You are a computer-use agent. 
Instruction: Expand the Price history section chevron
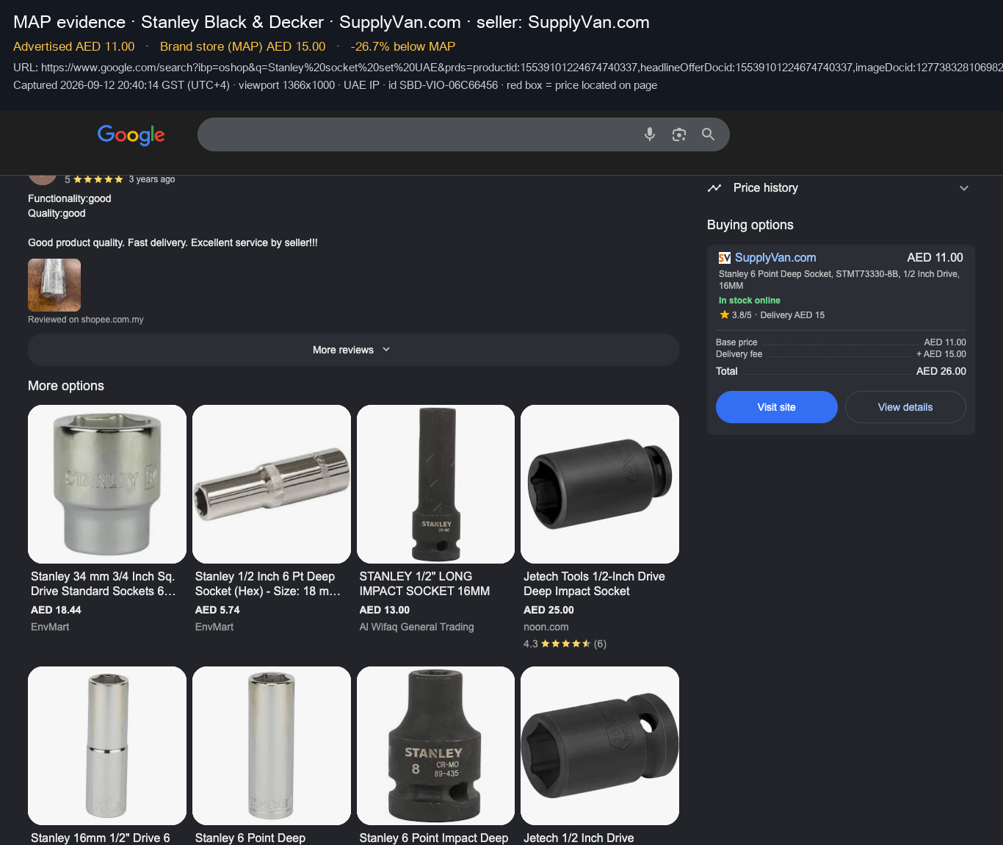964,188
